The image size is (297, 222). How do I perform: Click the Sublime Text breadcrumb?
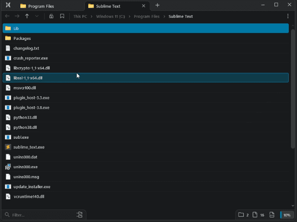point(181,16)
